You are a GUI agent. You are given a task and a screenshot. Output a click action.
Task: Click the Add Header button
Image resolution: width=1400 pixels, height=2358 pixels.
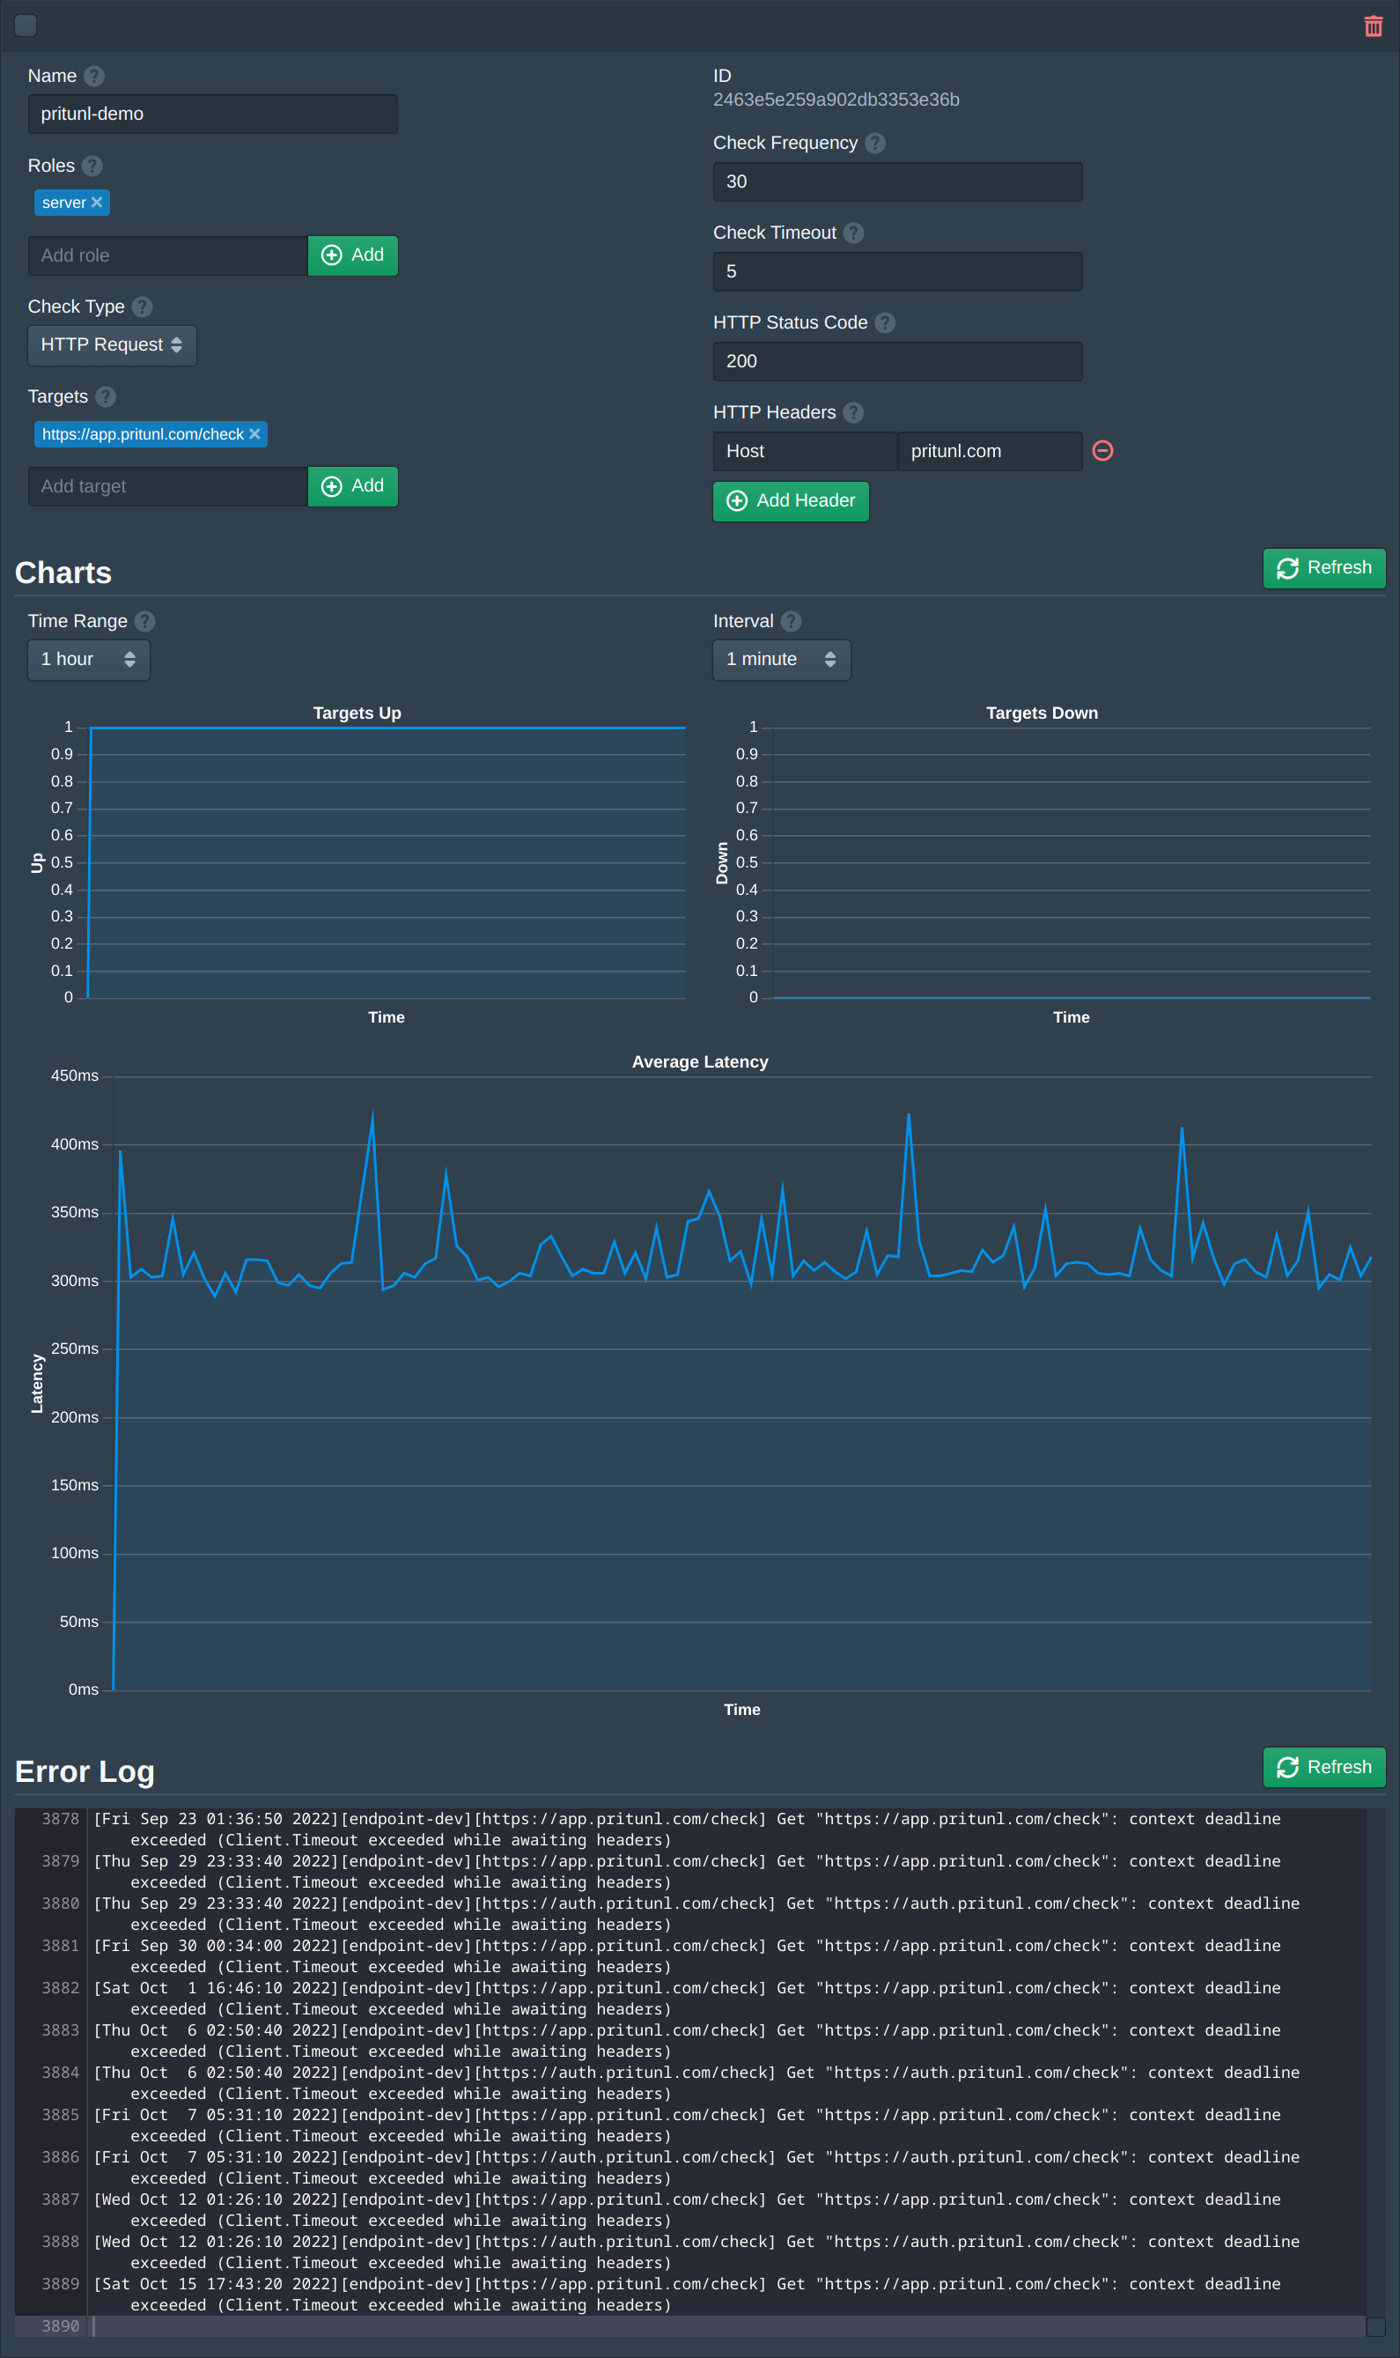point(791,501)
